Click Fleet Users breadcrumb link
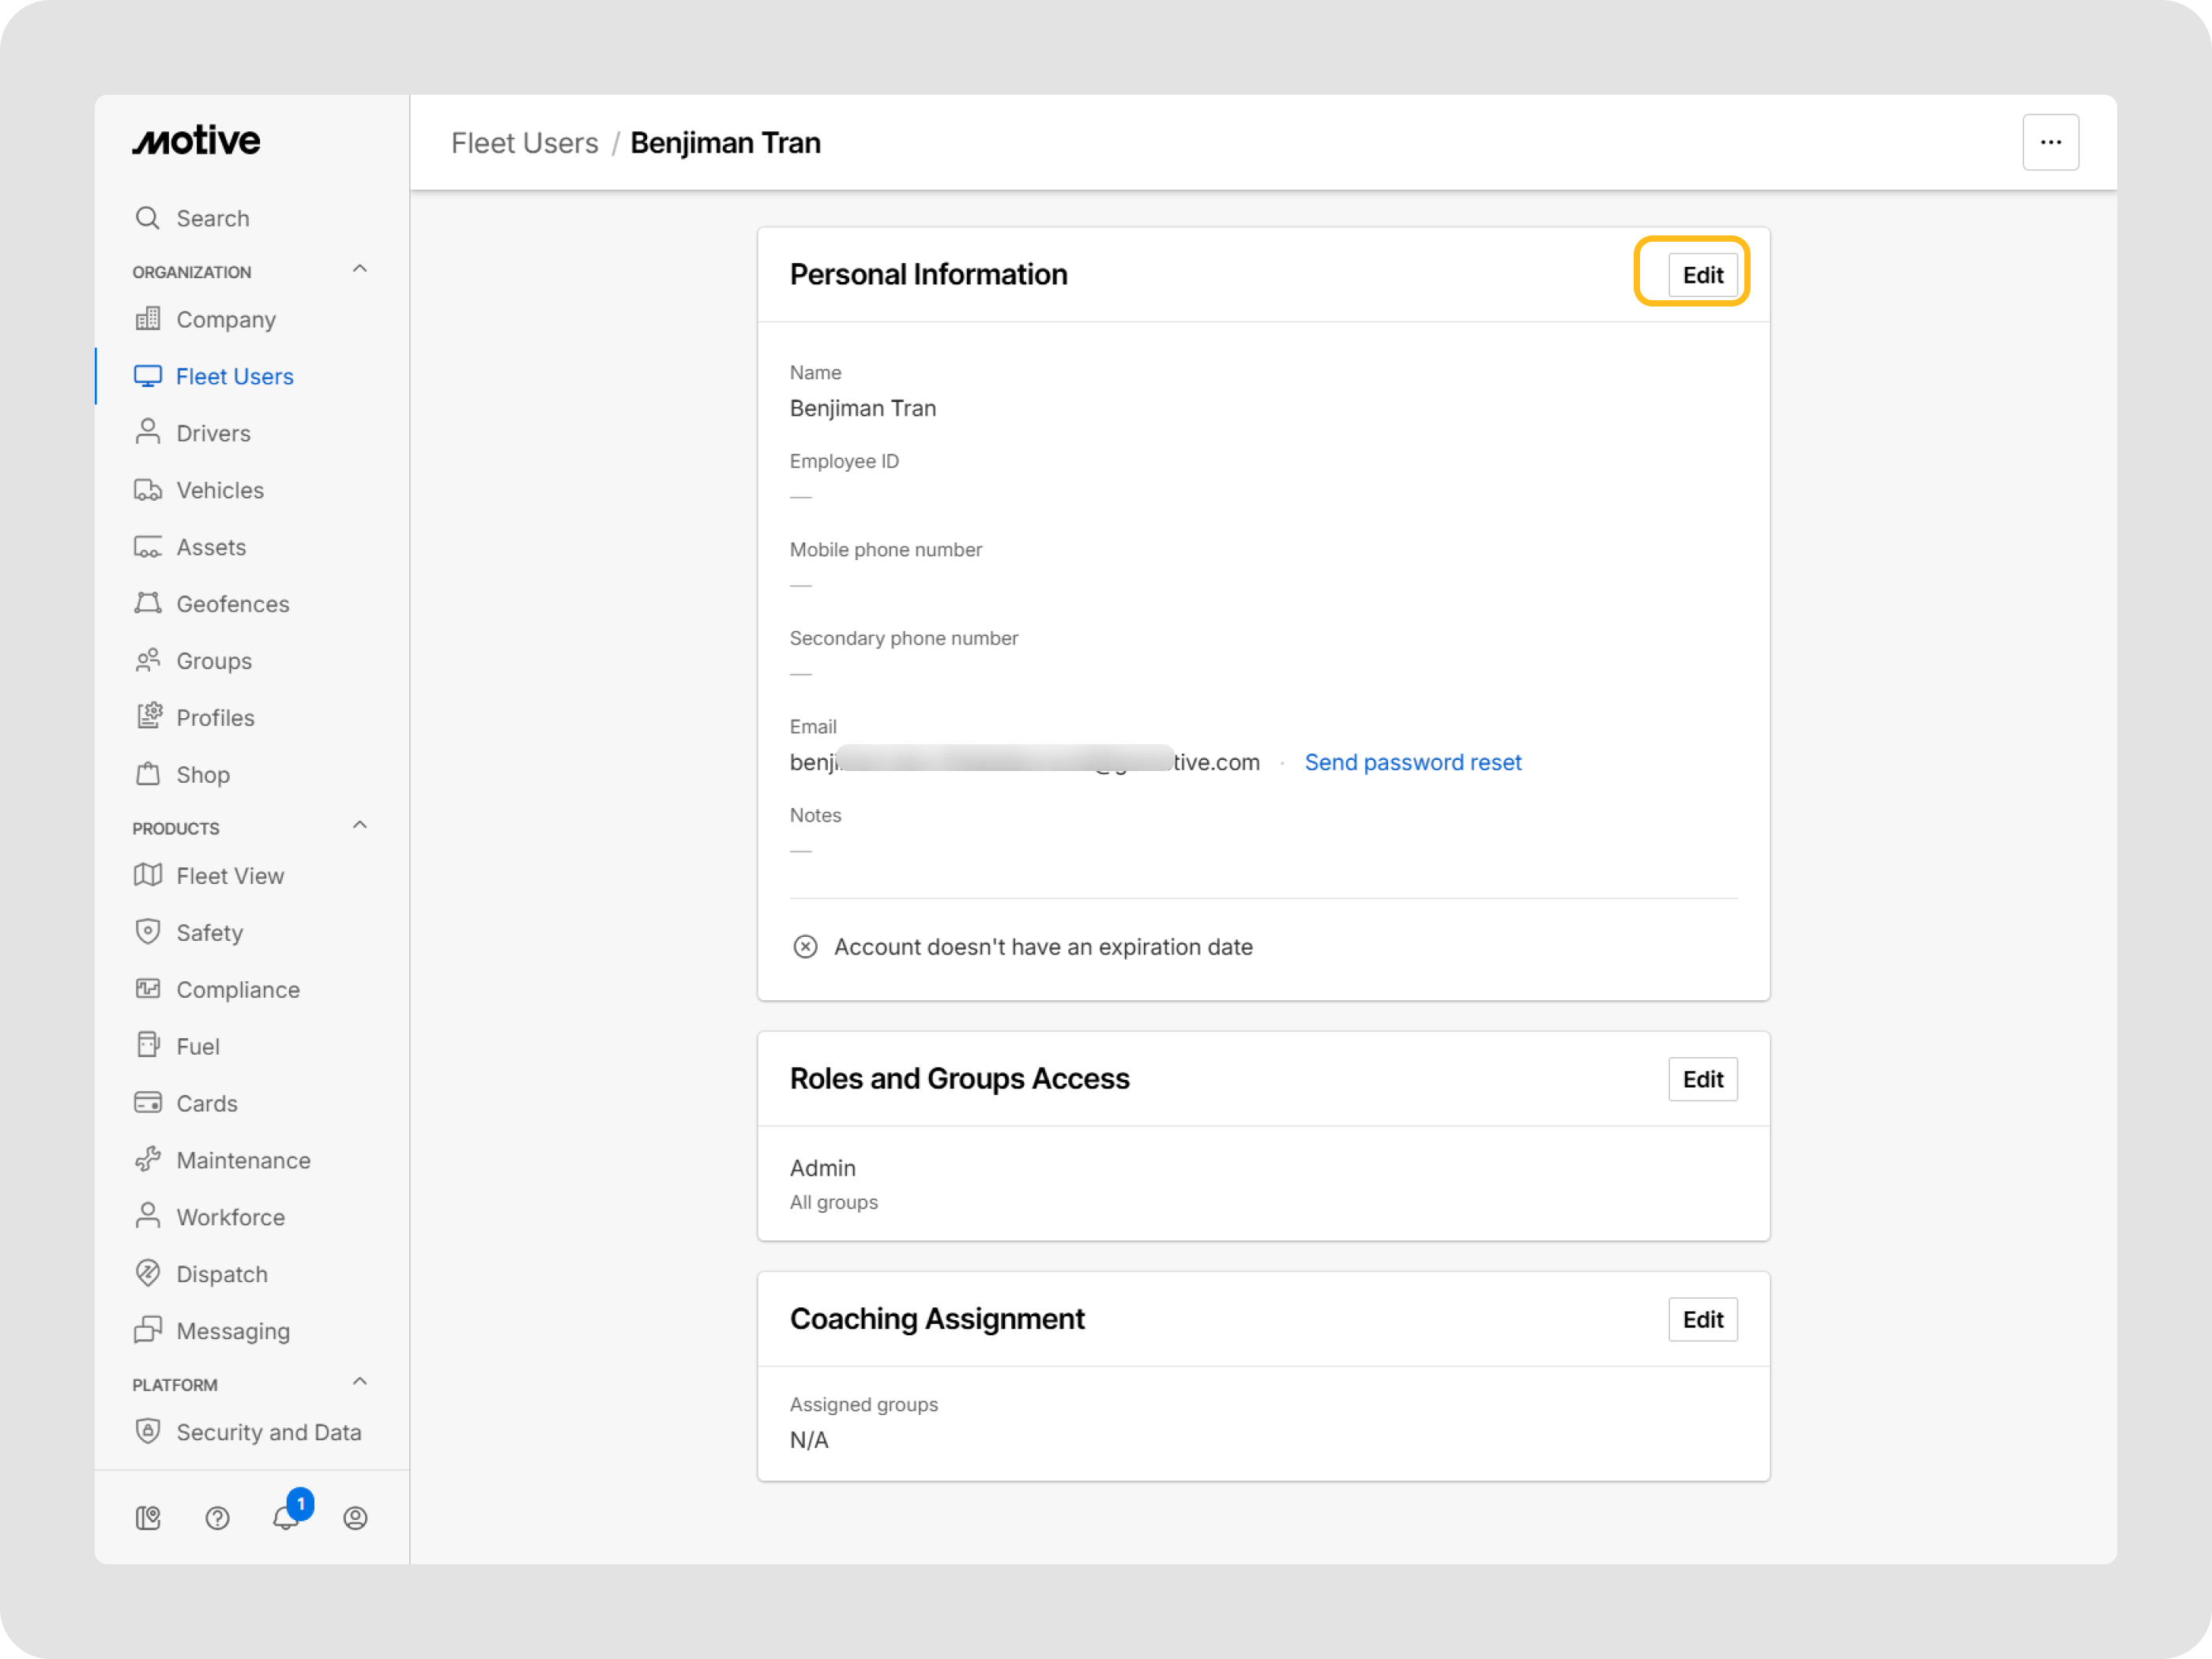 (x=524, y=143)
